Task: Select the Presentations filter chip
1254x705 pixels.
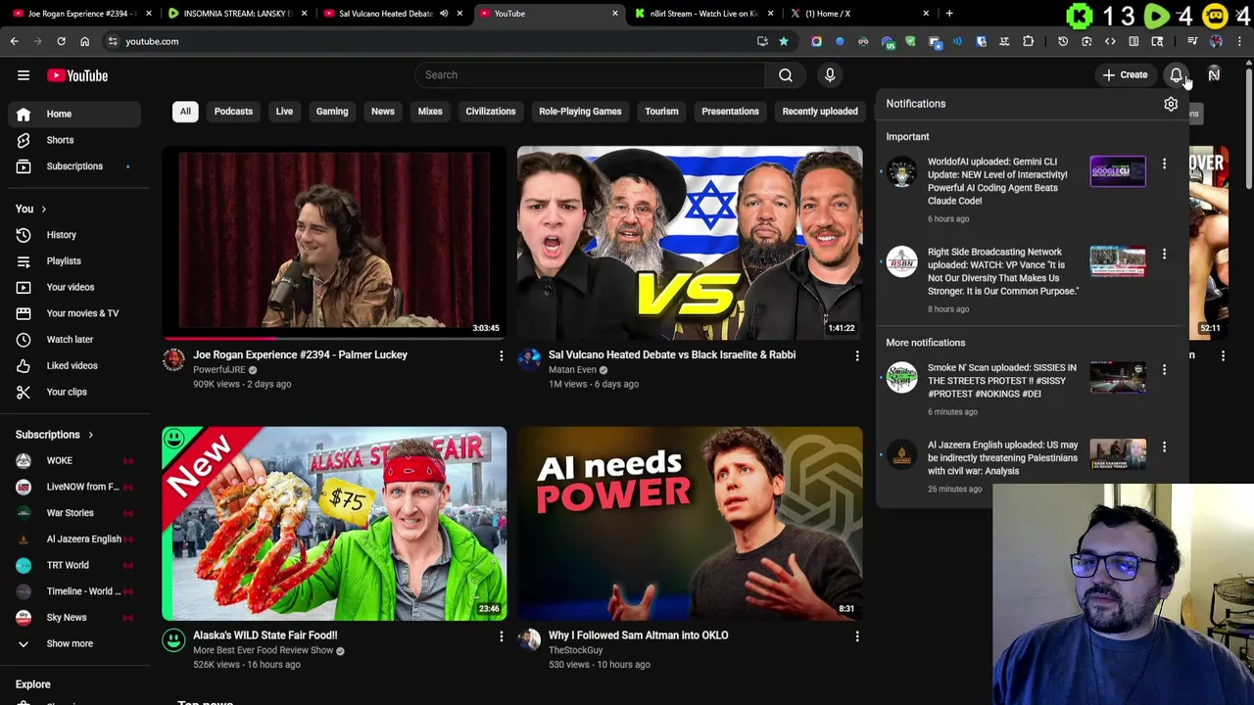Action: (730, 112)
